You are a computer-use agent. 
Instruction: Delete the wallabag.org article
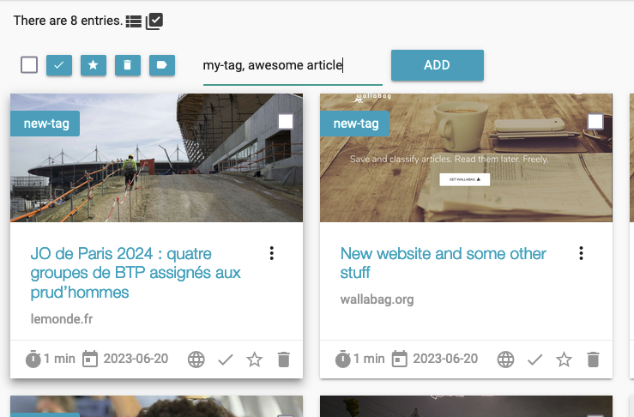(593, 360)
